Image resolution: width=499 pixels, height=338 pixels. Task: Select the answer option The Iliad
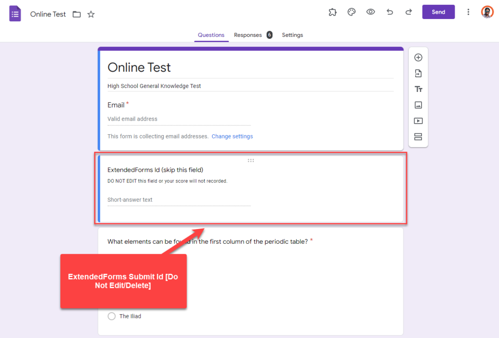pos(111,316)
